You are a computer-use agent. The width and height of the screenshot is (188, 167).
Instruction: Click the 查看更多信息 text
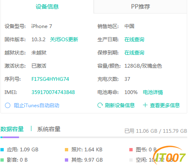click(165, 105)
